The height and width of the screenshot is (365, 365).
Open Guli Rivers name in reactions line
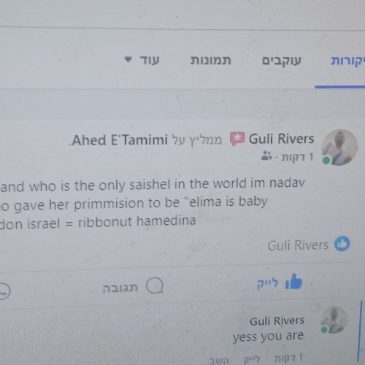[298, 245]
